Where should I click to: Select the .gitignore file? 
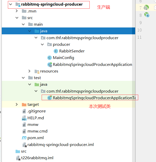[x=37, y=111]
